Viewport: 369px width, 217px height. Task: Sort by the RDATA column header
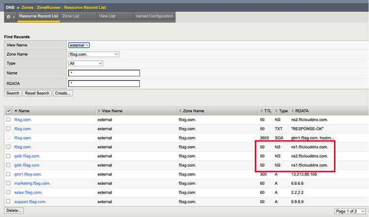[x=303, y=111]
